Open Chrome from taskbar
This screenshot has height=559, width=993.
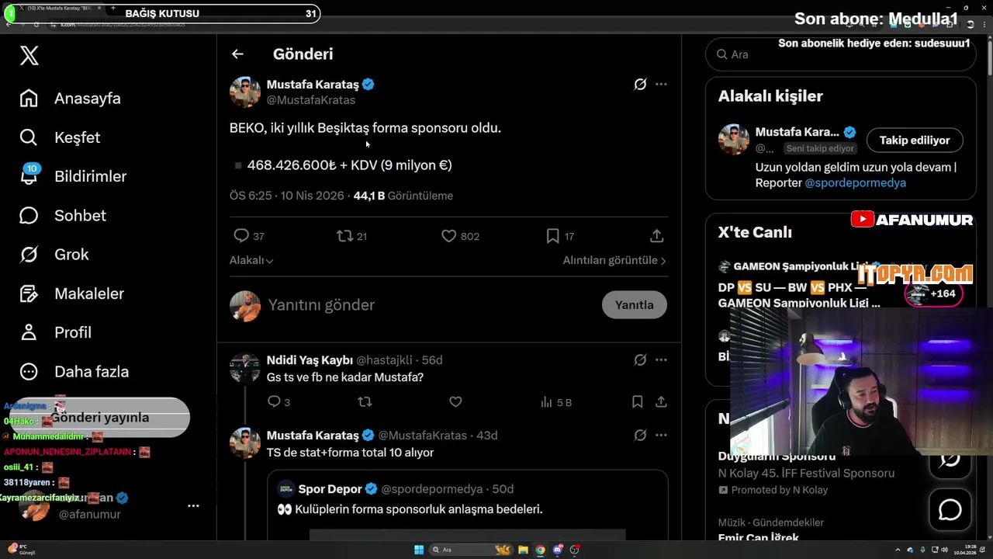540,550
